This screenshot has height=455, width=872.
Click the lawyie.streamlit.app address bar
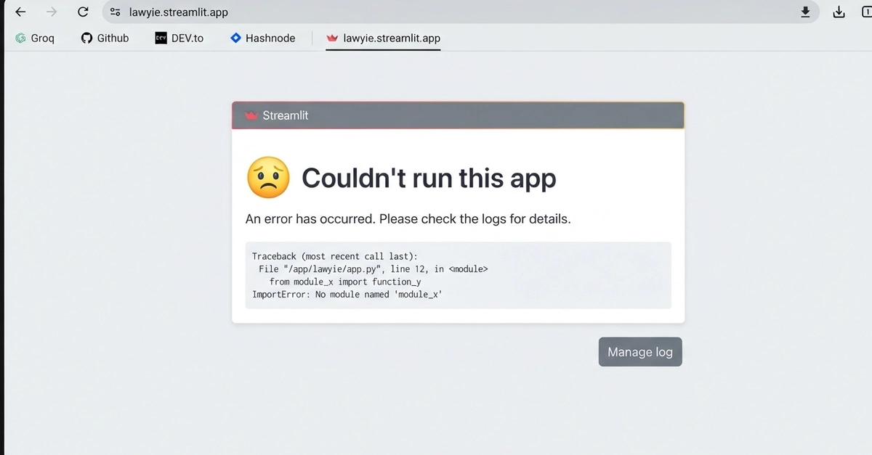(x=461, y=12)
